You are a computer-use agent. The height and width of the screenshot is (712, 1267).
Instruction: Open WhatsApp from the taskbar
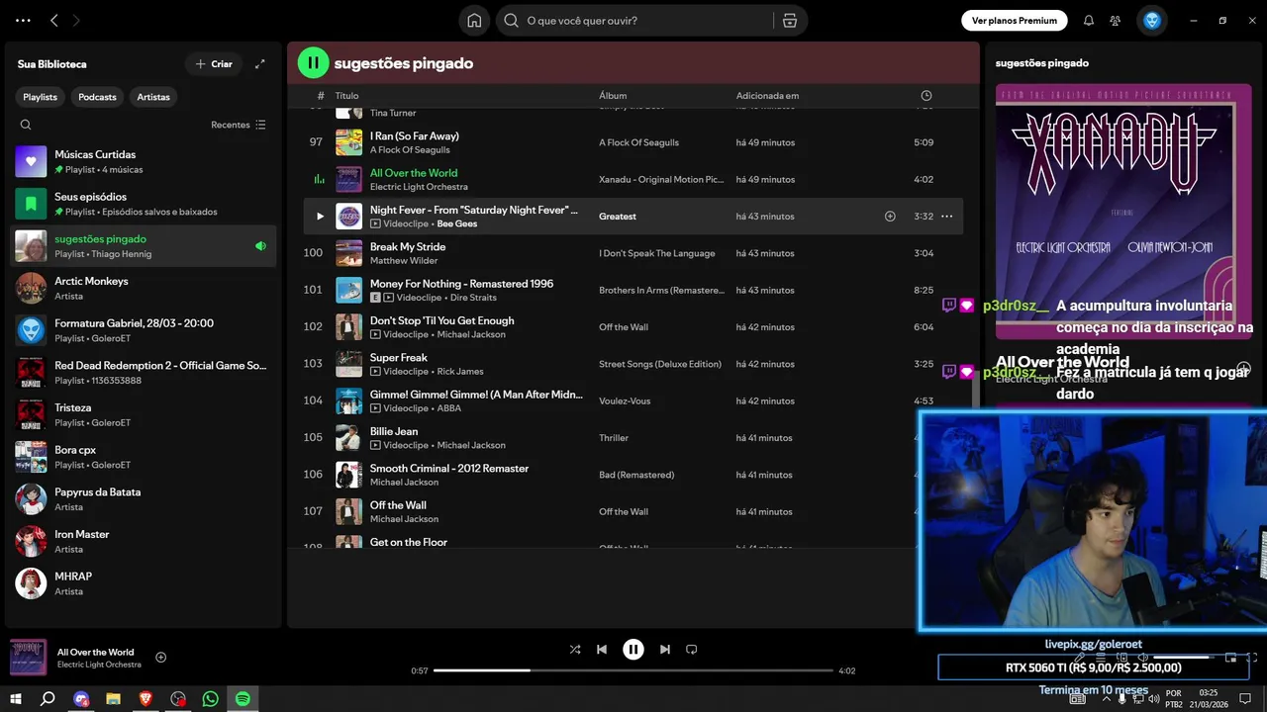(210, 699)
